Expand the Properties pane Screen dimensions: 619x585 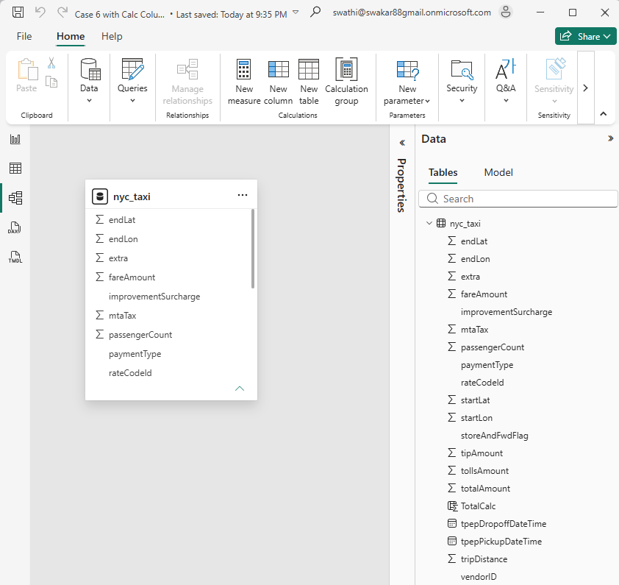402,143
